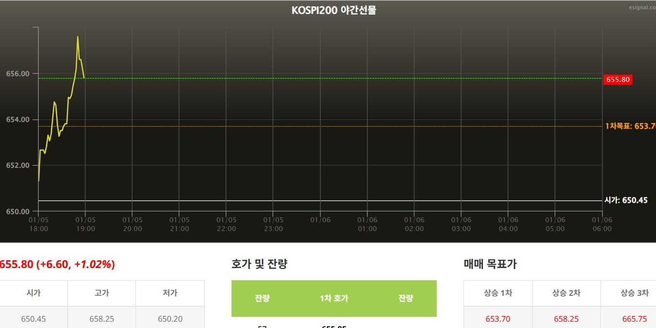Click the 상승 1차 column header
The width and height of the screenshot is (656, 328).
pyautogui.click(x=498, y=293)
